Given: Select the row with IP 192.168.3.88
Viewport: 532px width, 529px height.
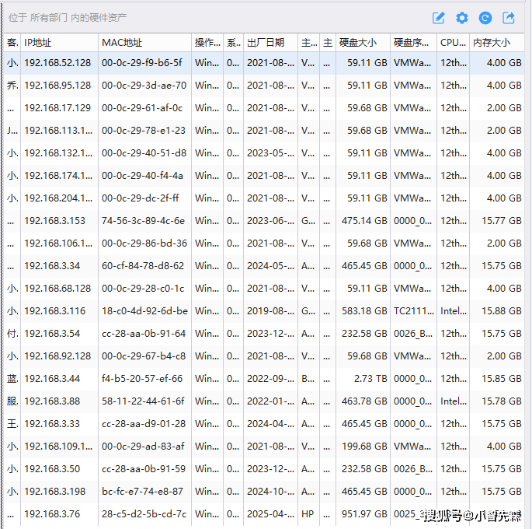Looking at the screenshot, I should click(x=52, y=401).
